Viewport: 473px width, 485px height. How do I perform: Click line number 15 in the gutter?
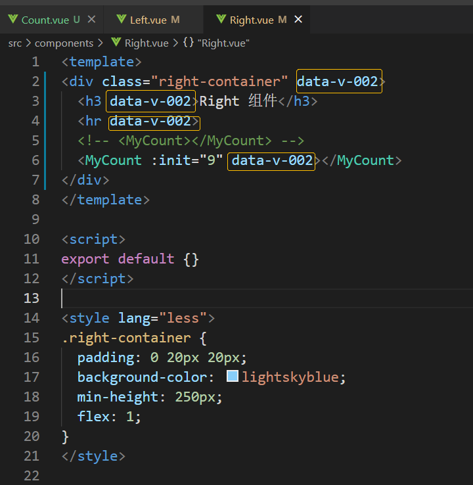[32, 338]
